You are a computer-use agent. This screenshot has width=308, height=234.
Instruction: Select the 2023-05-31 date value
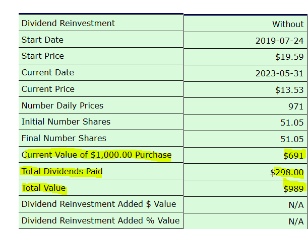[279, 74]
